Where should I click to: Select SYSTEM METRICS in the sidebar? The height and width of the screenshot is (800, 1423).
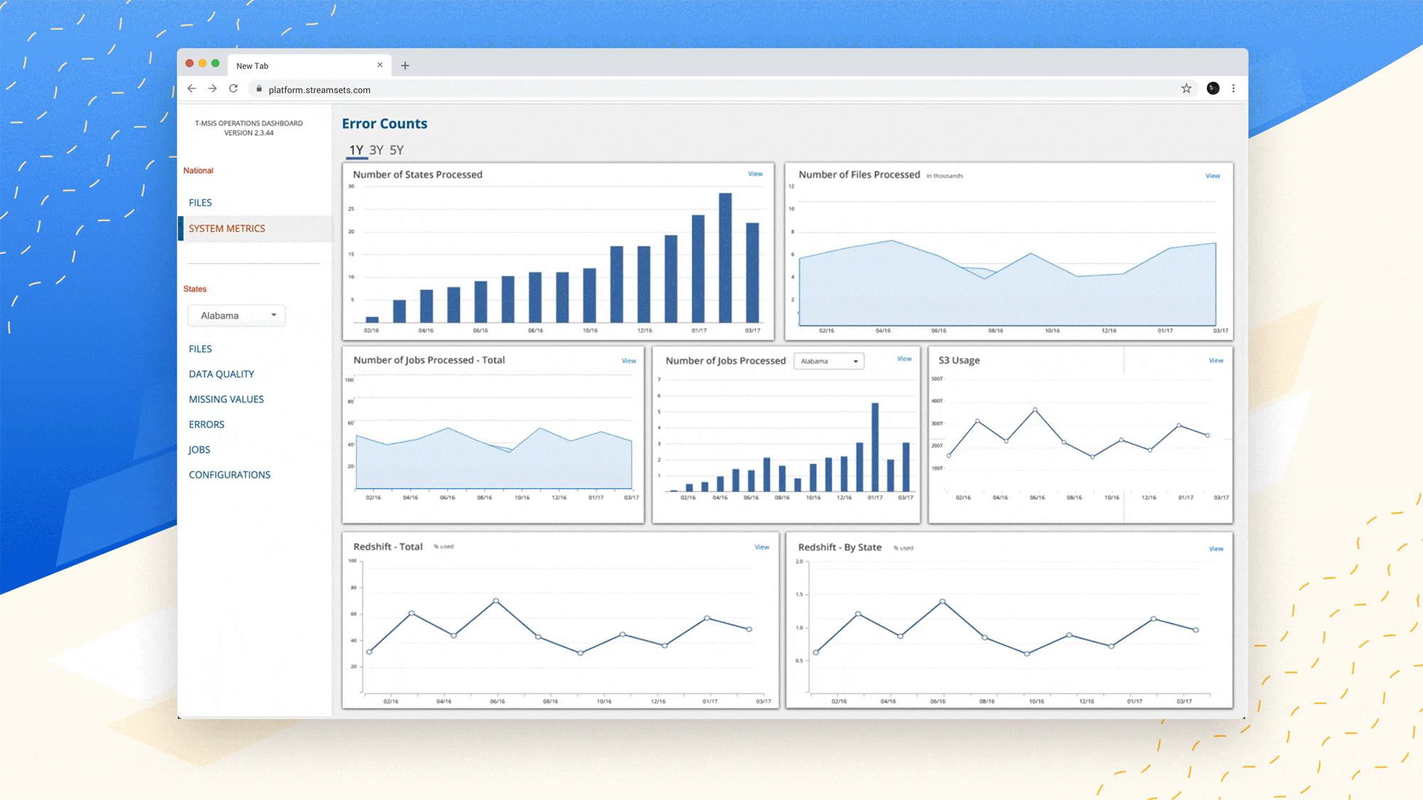(227, 228)
